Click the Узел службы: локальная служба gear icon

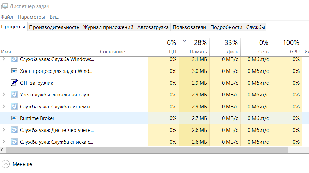[x=14, y=95]
